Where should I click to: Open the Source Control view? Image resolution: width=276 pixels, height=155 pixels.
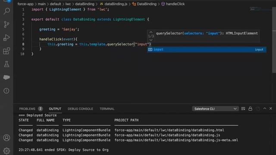point(6,24)
